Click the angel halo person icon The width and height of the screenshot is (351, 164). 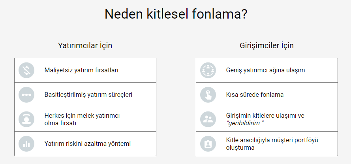pyautogui.click(x=26, y=119)
